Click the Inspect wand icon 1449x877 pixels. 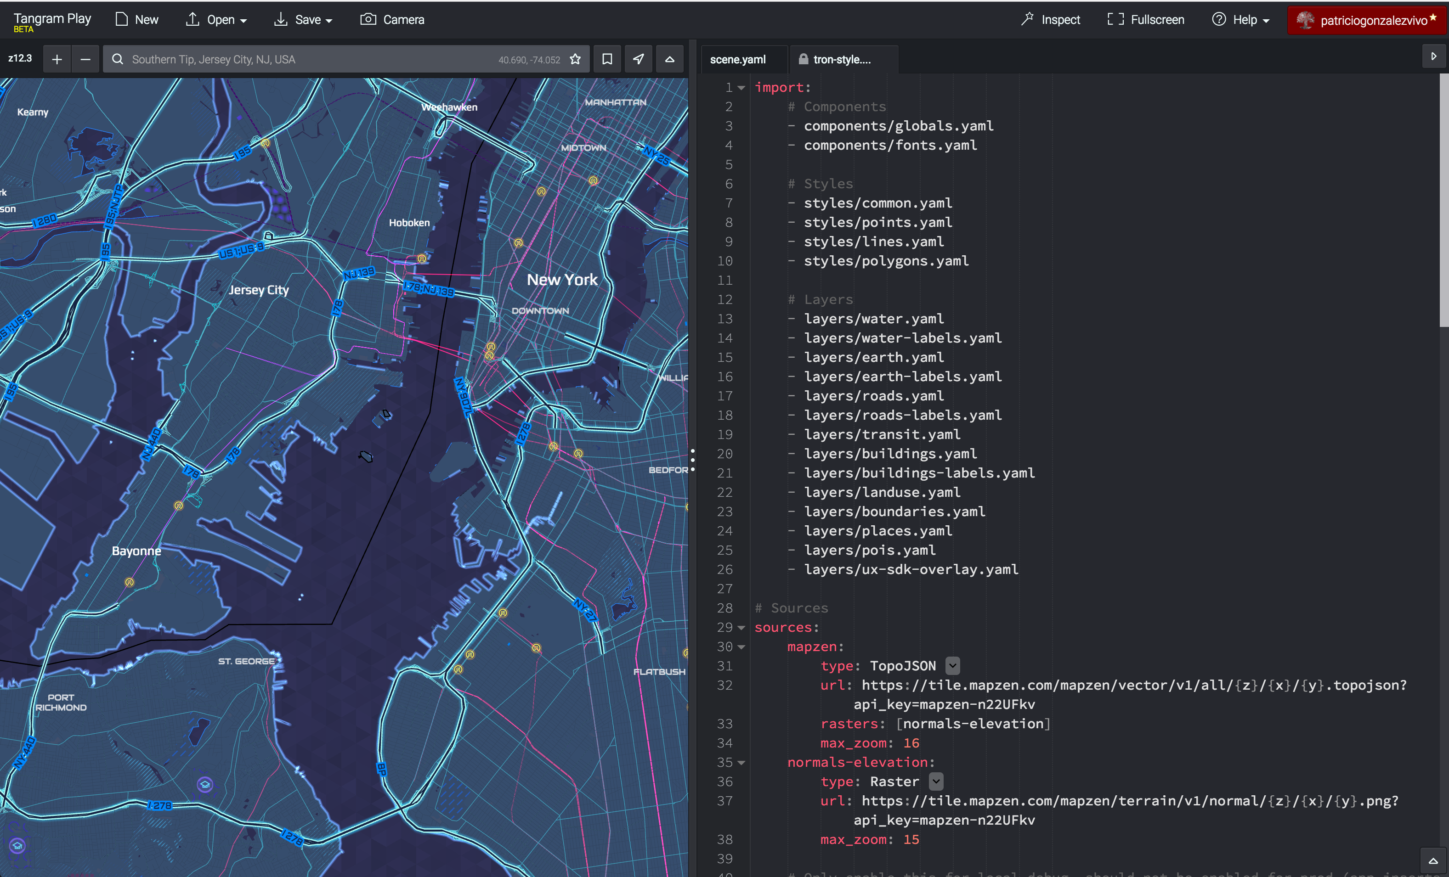[1027, 19]
